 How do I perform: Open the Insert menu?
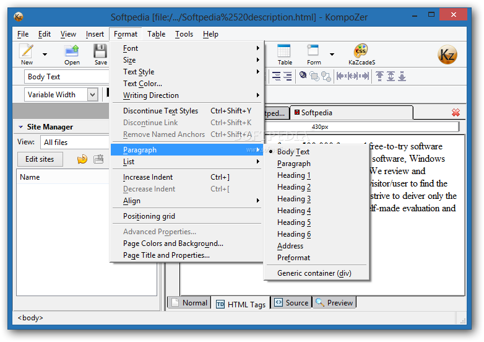pos(95,34)
